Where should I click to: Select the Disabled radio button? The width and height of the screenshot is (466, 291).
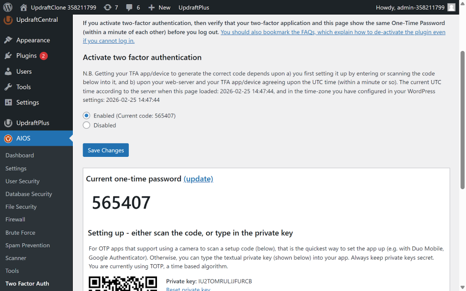tap(86, 125)
